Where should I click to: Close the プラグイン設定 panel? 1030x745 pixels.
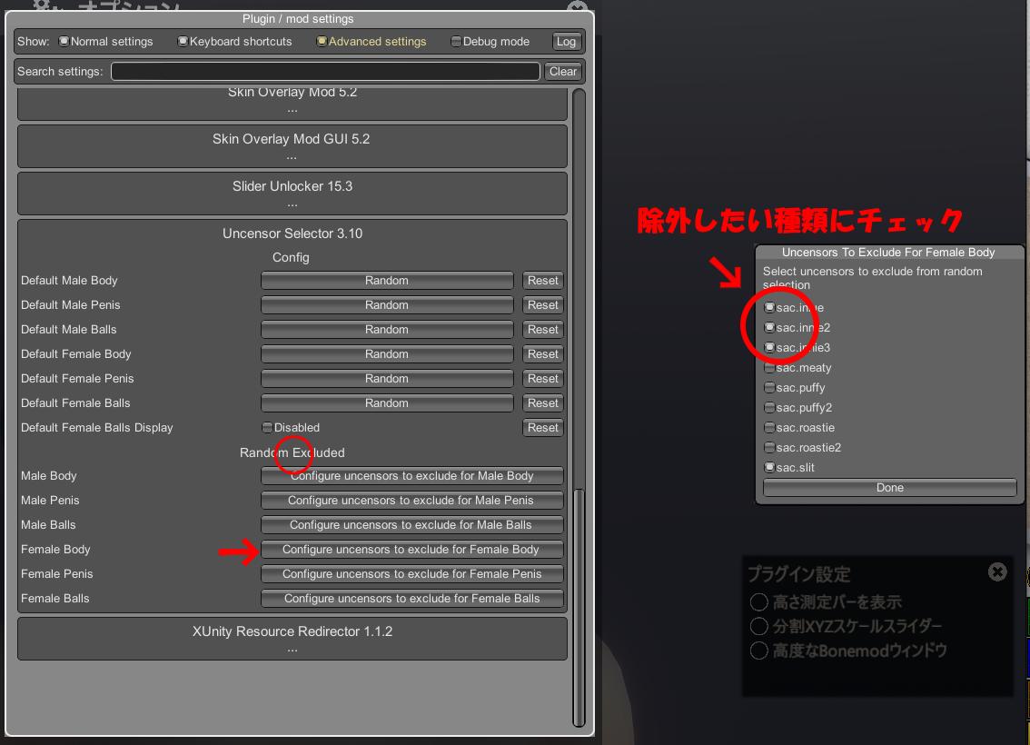[x=996, y=571]
